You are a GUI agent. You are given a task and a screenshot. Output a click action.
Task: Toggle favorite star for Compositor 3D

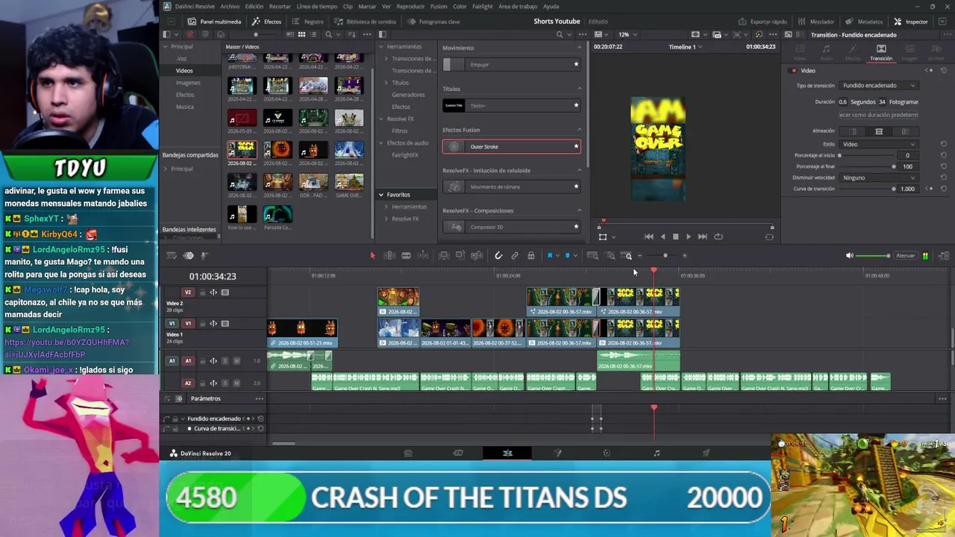576,227
